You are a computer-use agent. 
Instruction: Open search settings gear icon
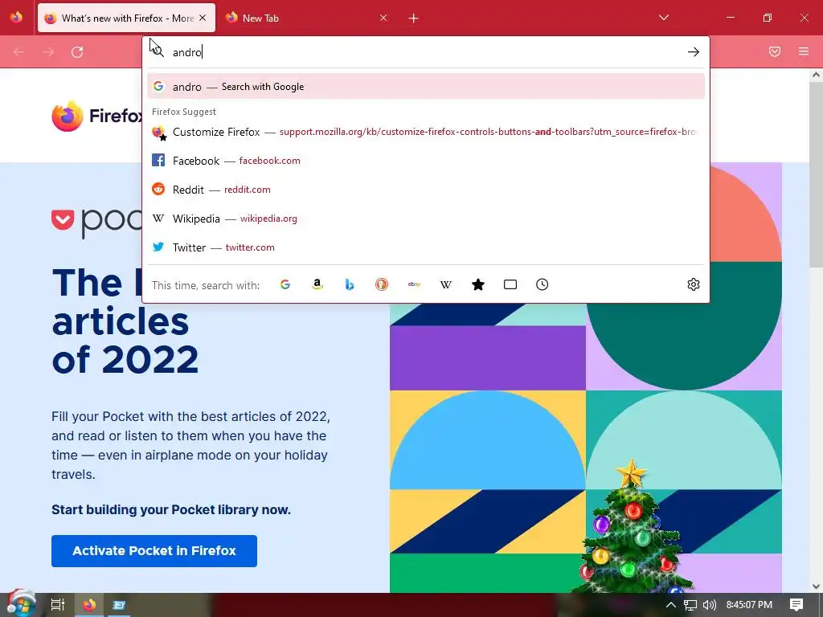pyautogui.click(x=694, y=284)
